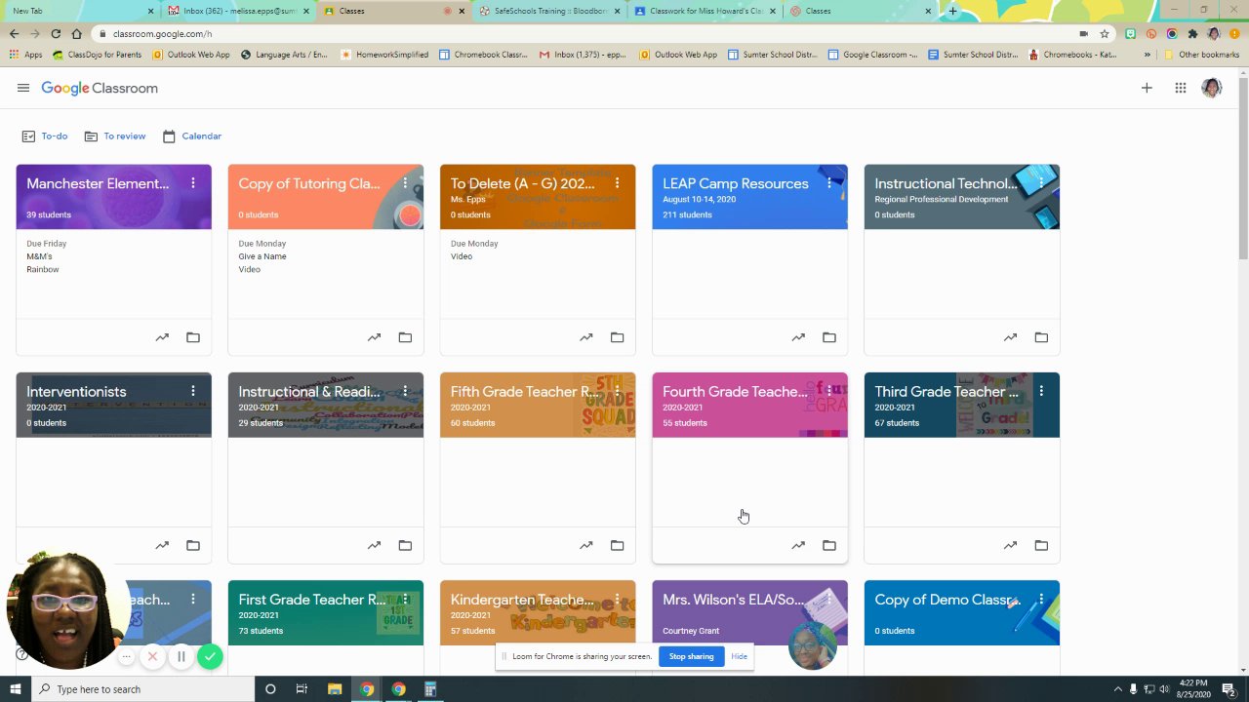Open options menu on LEAP Camp Resources card
The width and height of the screenshot is (1249, 702).
(x=829, y=183)
